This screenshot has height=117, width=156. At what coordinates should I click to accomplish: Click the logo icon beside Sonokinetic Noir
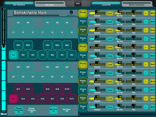point(71,13)
